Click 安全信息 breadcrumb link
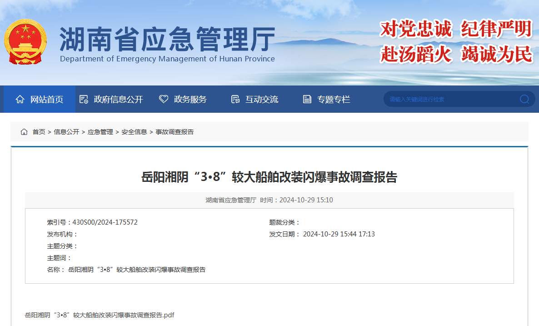This screenshot has height=326, width=539. click(134, 132)
